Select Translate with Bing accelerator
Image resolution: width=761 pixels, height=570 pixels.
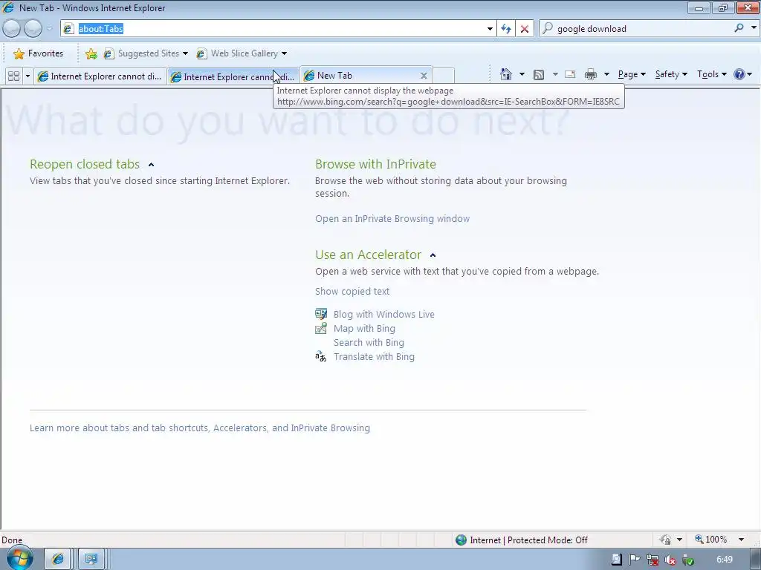click(374, 357)
